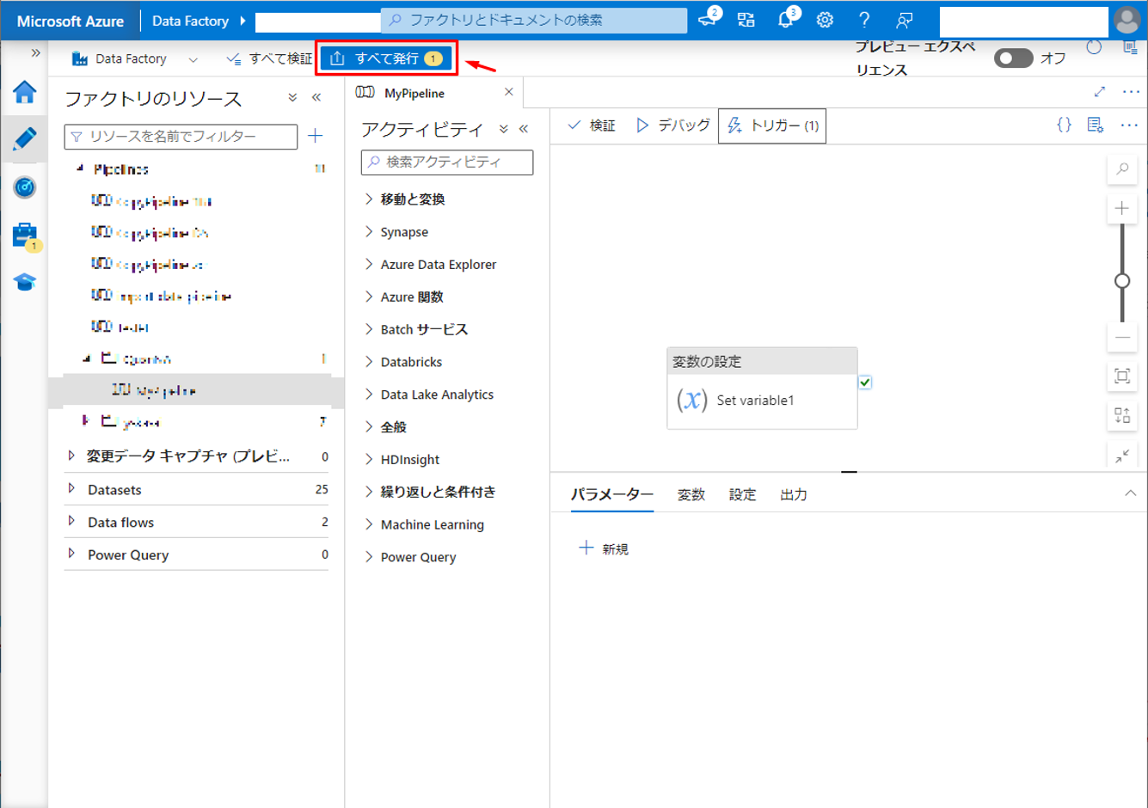Zoom out on the canvas

pyautogui.click(x=1122, y=338)
